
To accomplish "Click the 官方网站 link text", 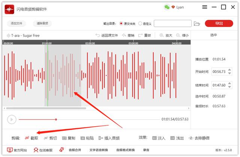I will pyautogui.click(x=20, y=150).
